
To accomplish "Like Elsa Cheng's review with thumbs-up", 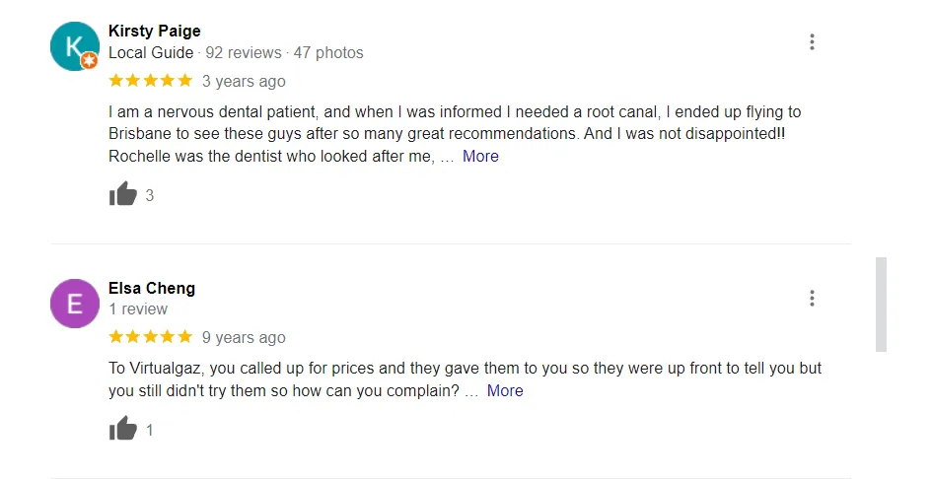I will [x=122, y=429].
